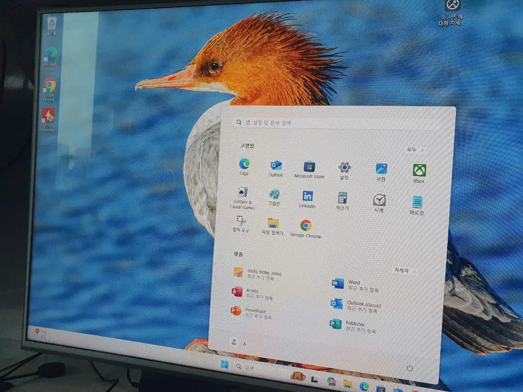Select Microsoft Edge desktop shortcut

tap(50, 58)
